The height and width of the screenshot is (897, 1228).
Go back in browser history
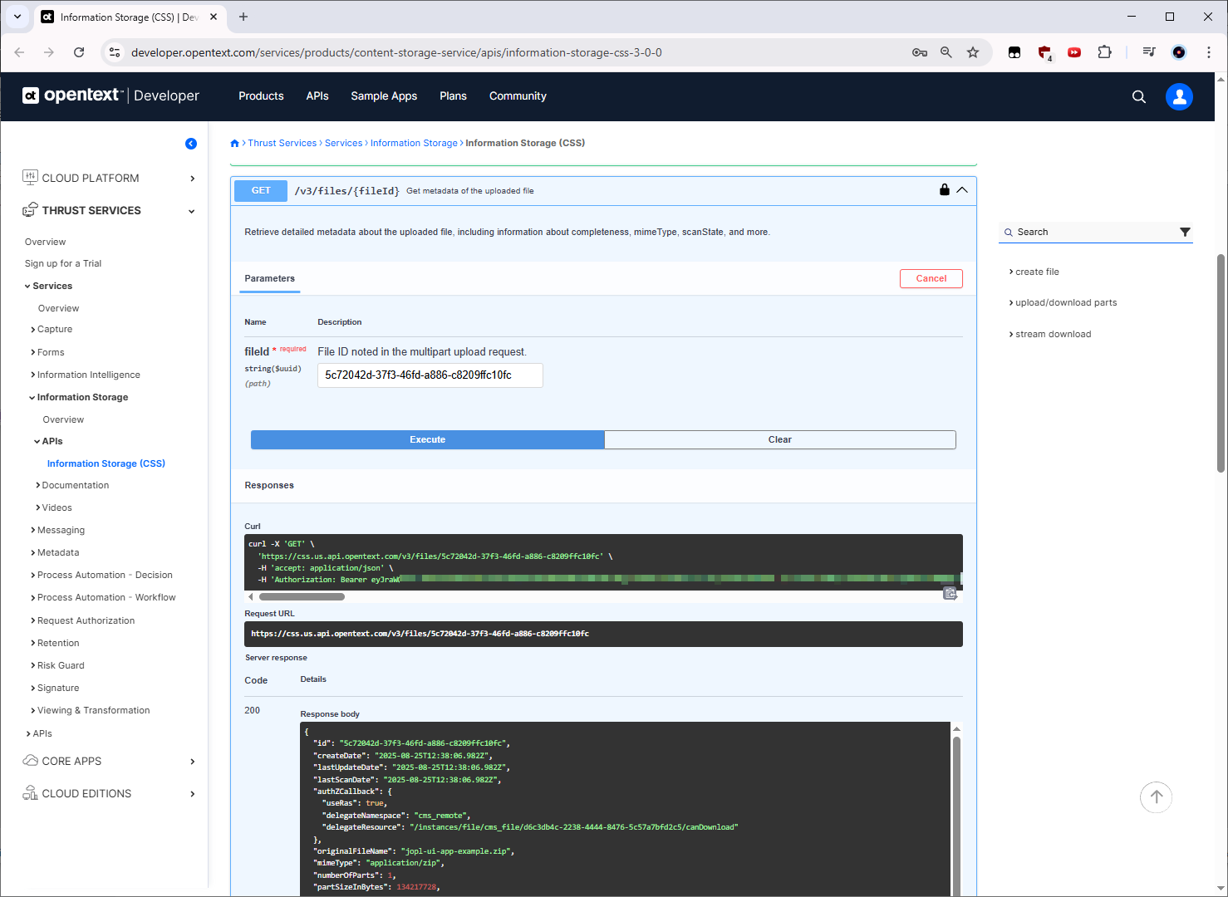click(x=19, y=52)
